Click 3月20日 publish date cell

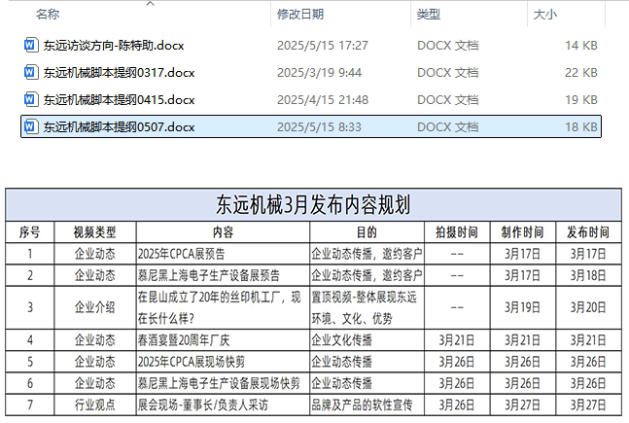tap(588, 308)
